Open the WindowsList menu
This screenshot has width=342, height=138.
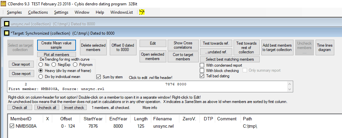point(121,12)
